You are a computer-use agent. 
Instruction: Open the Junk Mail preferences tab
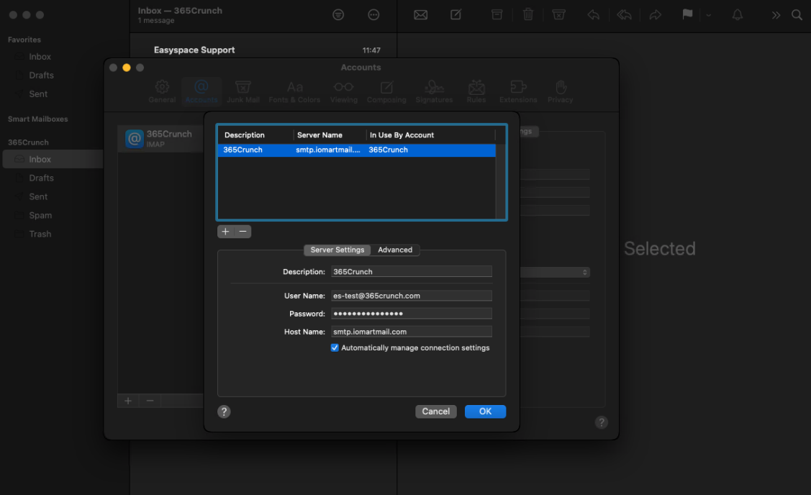coord(243,92)
